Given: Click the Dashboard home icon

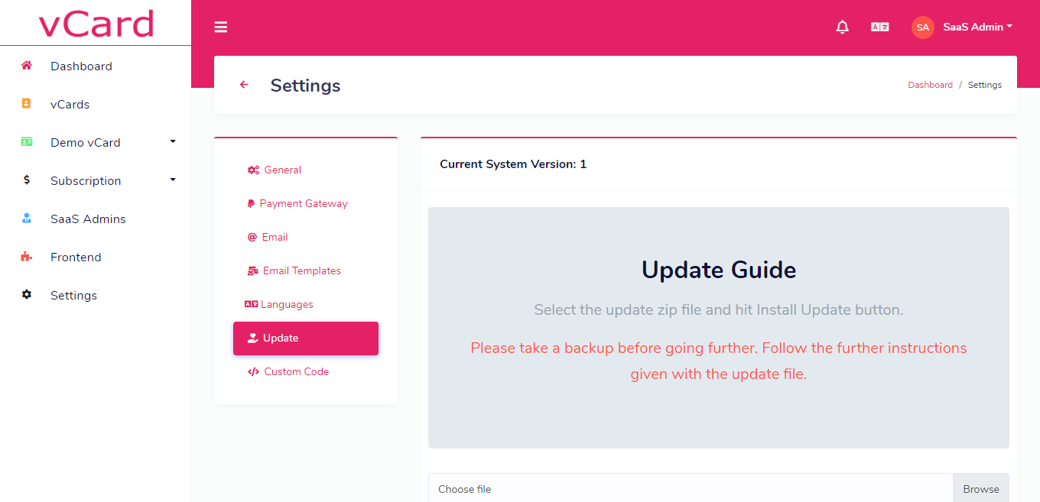Looking at the screenshot, I should (27, 66).
